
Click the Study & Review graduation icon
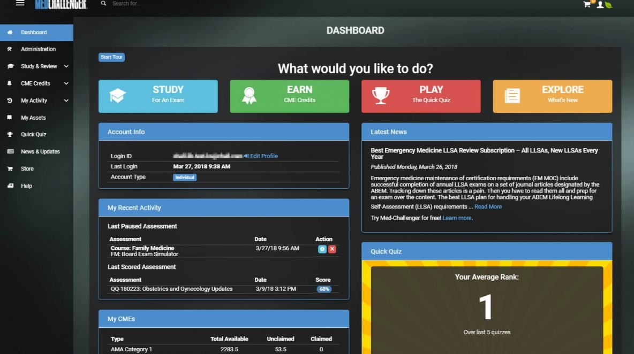10,66
